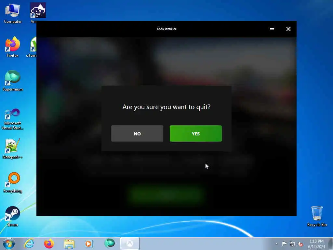Select the Steam desktop shortcut
This screenshot has height=250, width=333.
(13, 216)
